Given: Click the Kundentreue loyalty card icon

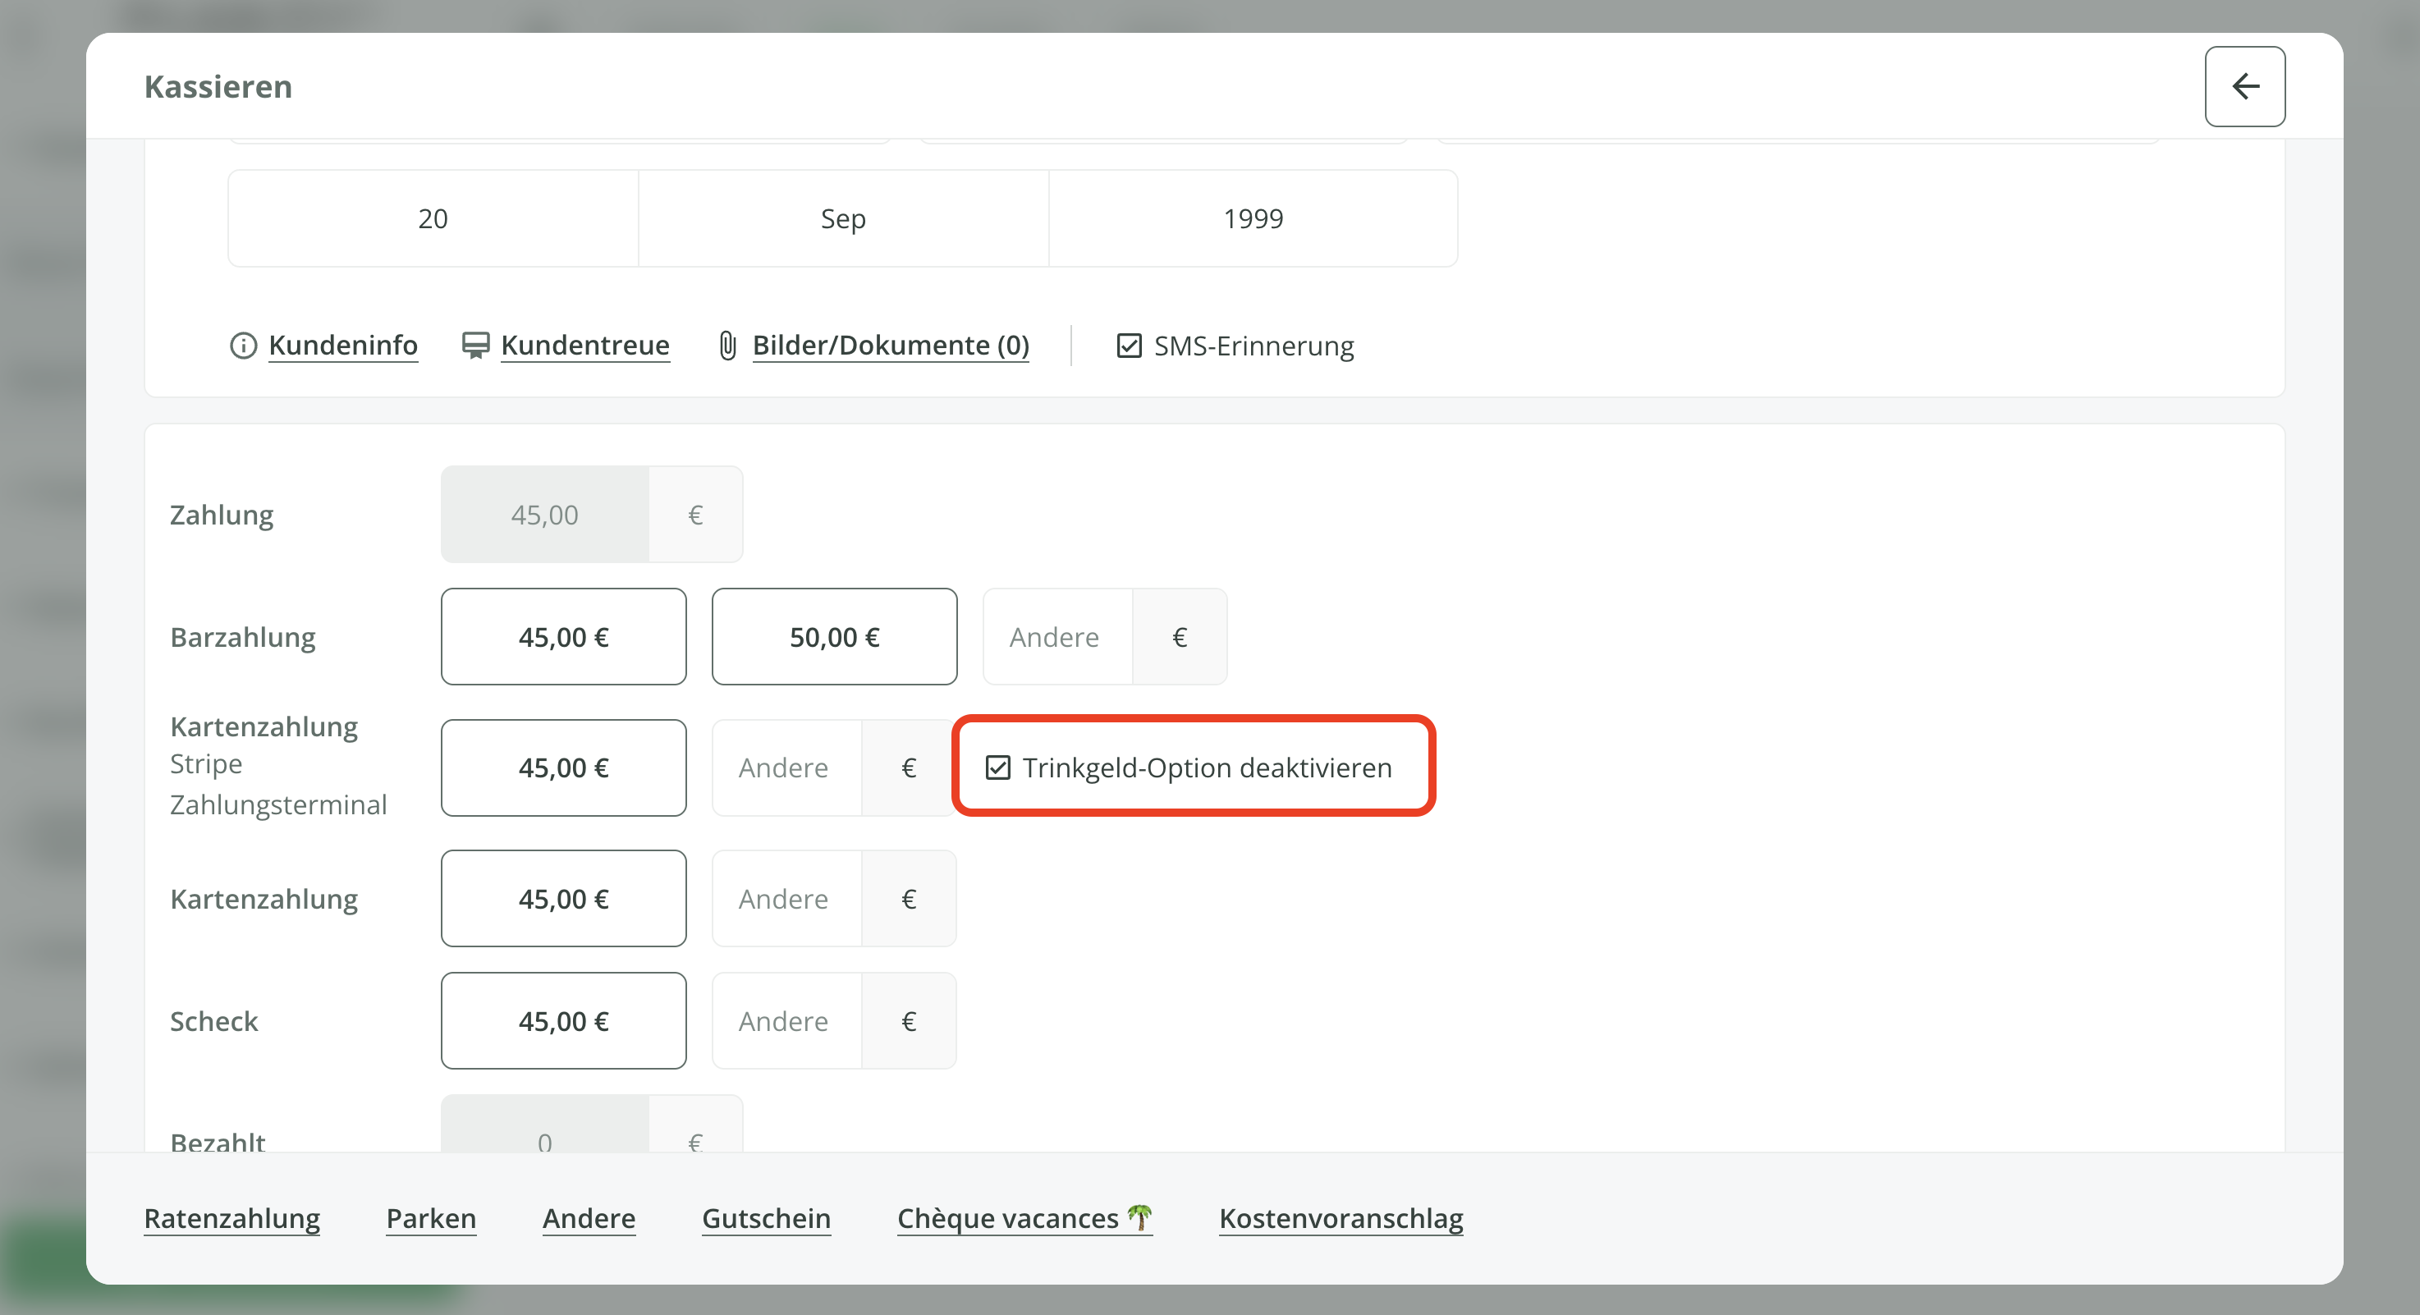Looking at the screenshot, I should tap(475, 346).
